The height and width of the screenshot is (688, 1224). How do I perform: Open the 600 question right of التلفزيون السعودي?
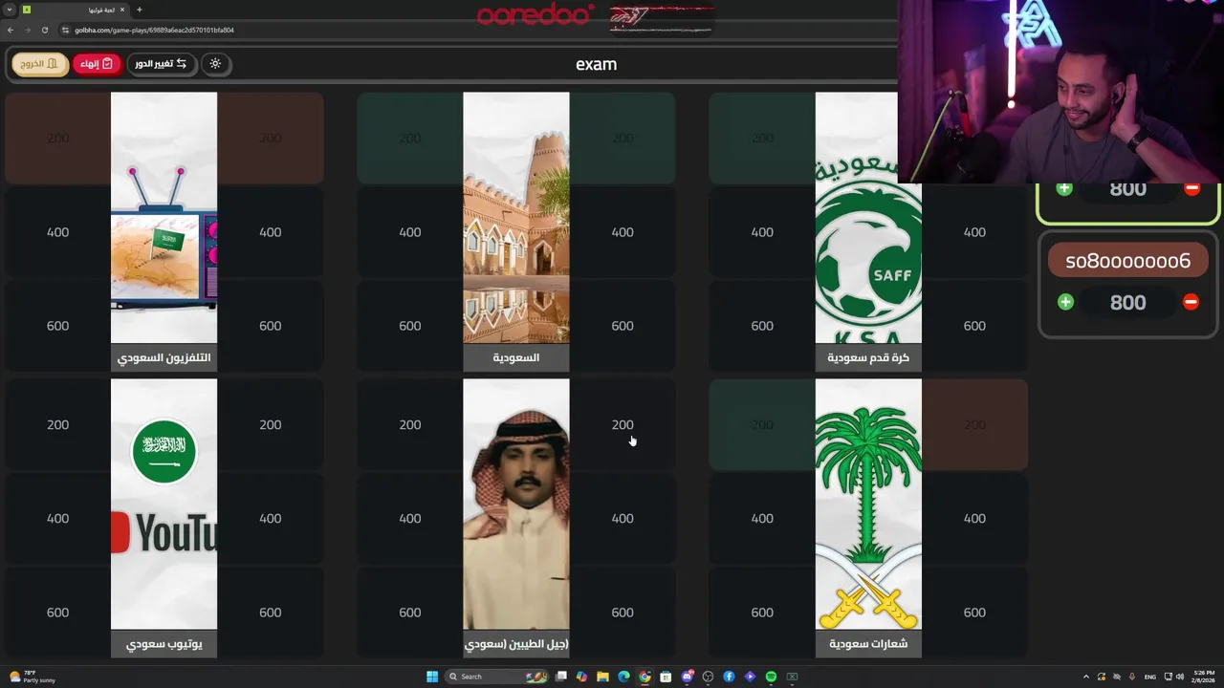pos(271,326)
